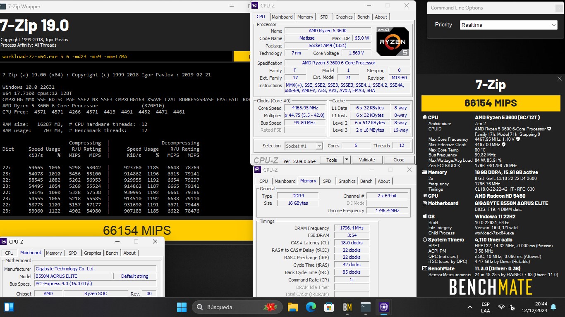Open the Tools dropdown arrow in CPU-Z
This screenshot has width=565, height=317.
pos(347,160)
